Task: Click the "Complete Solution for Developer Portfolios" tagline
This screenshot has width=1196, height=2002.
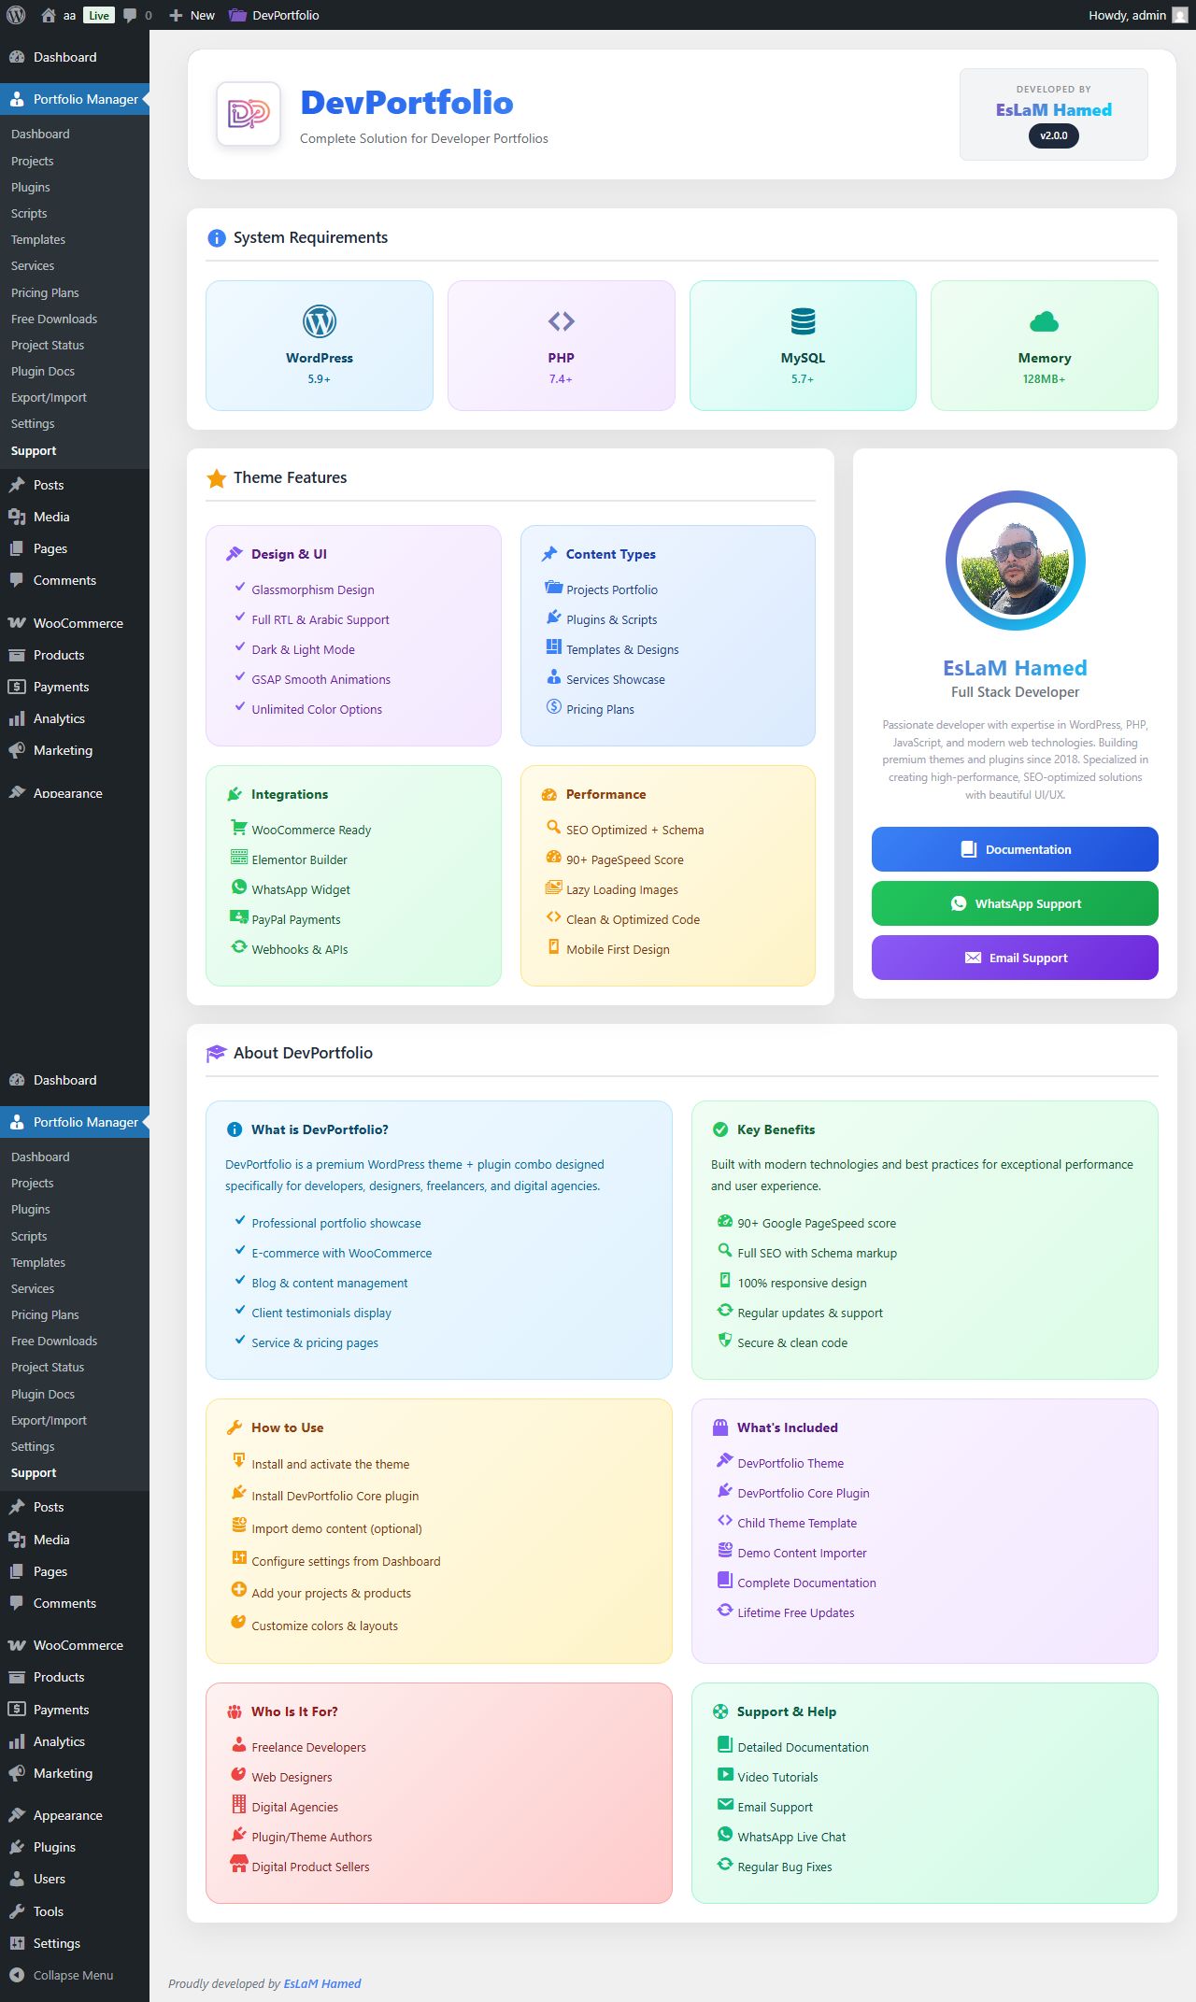Action: click(x=424, y=138)
